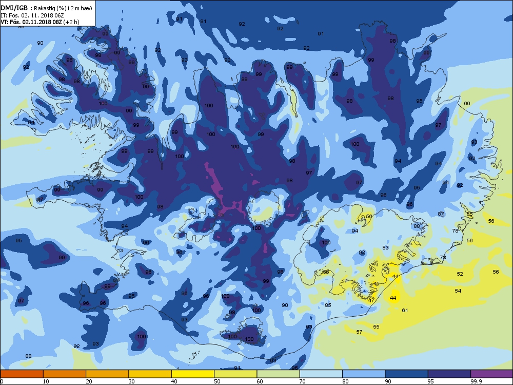The height and width of the screenshot is (385, 513).
Task: Click the 'DMI/IGB' header title
Action: (x=14, y=8)
